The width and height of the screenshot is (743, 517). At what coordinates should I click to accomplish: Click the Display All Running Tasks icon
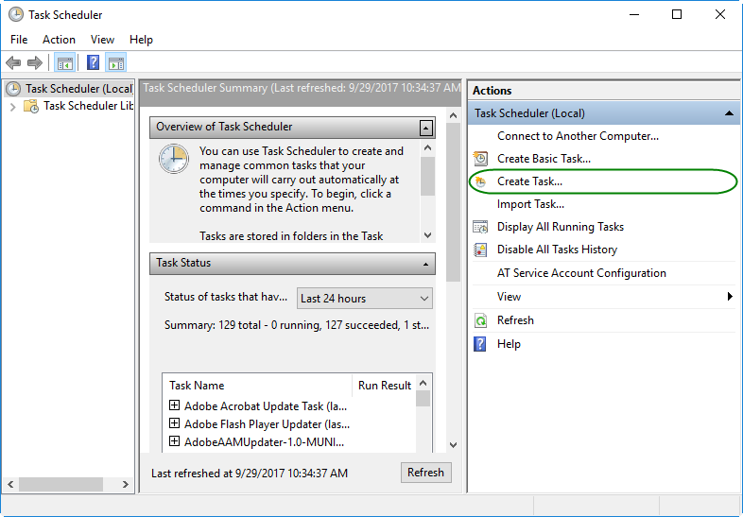480,227
